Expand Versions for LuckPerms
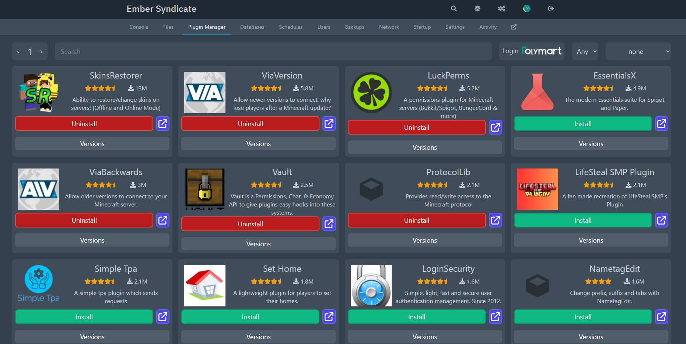Image resolution: width=686 pixels, height=344 pixels. coord(425,147)
